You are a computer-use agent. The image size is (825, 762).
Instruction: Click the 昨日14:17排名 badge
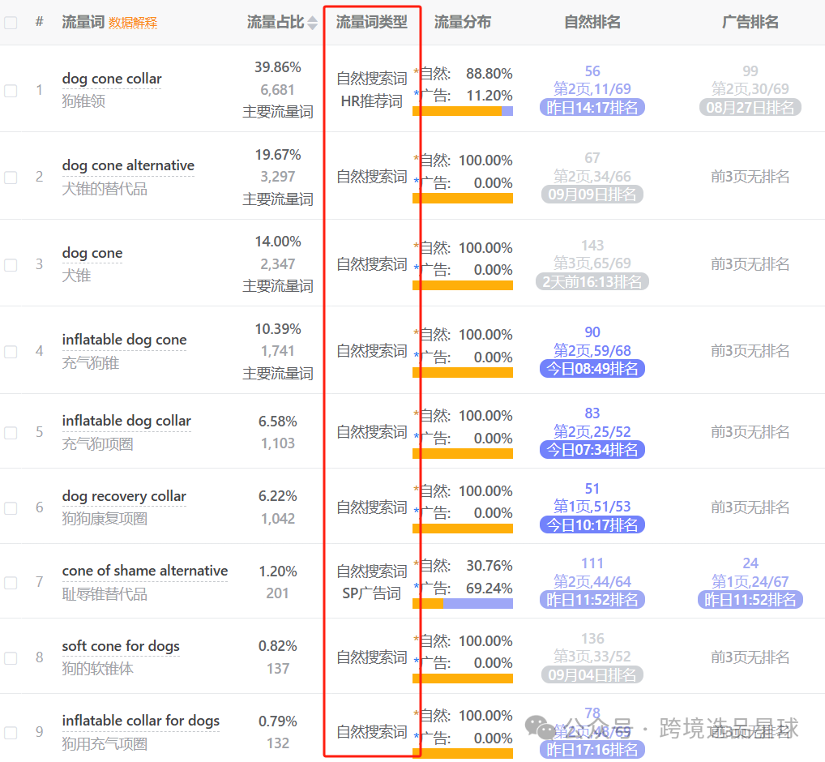tap(592, 107)
